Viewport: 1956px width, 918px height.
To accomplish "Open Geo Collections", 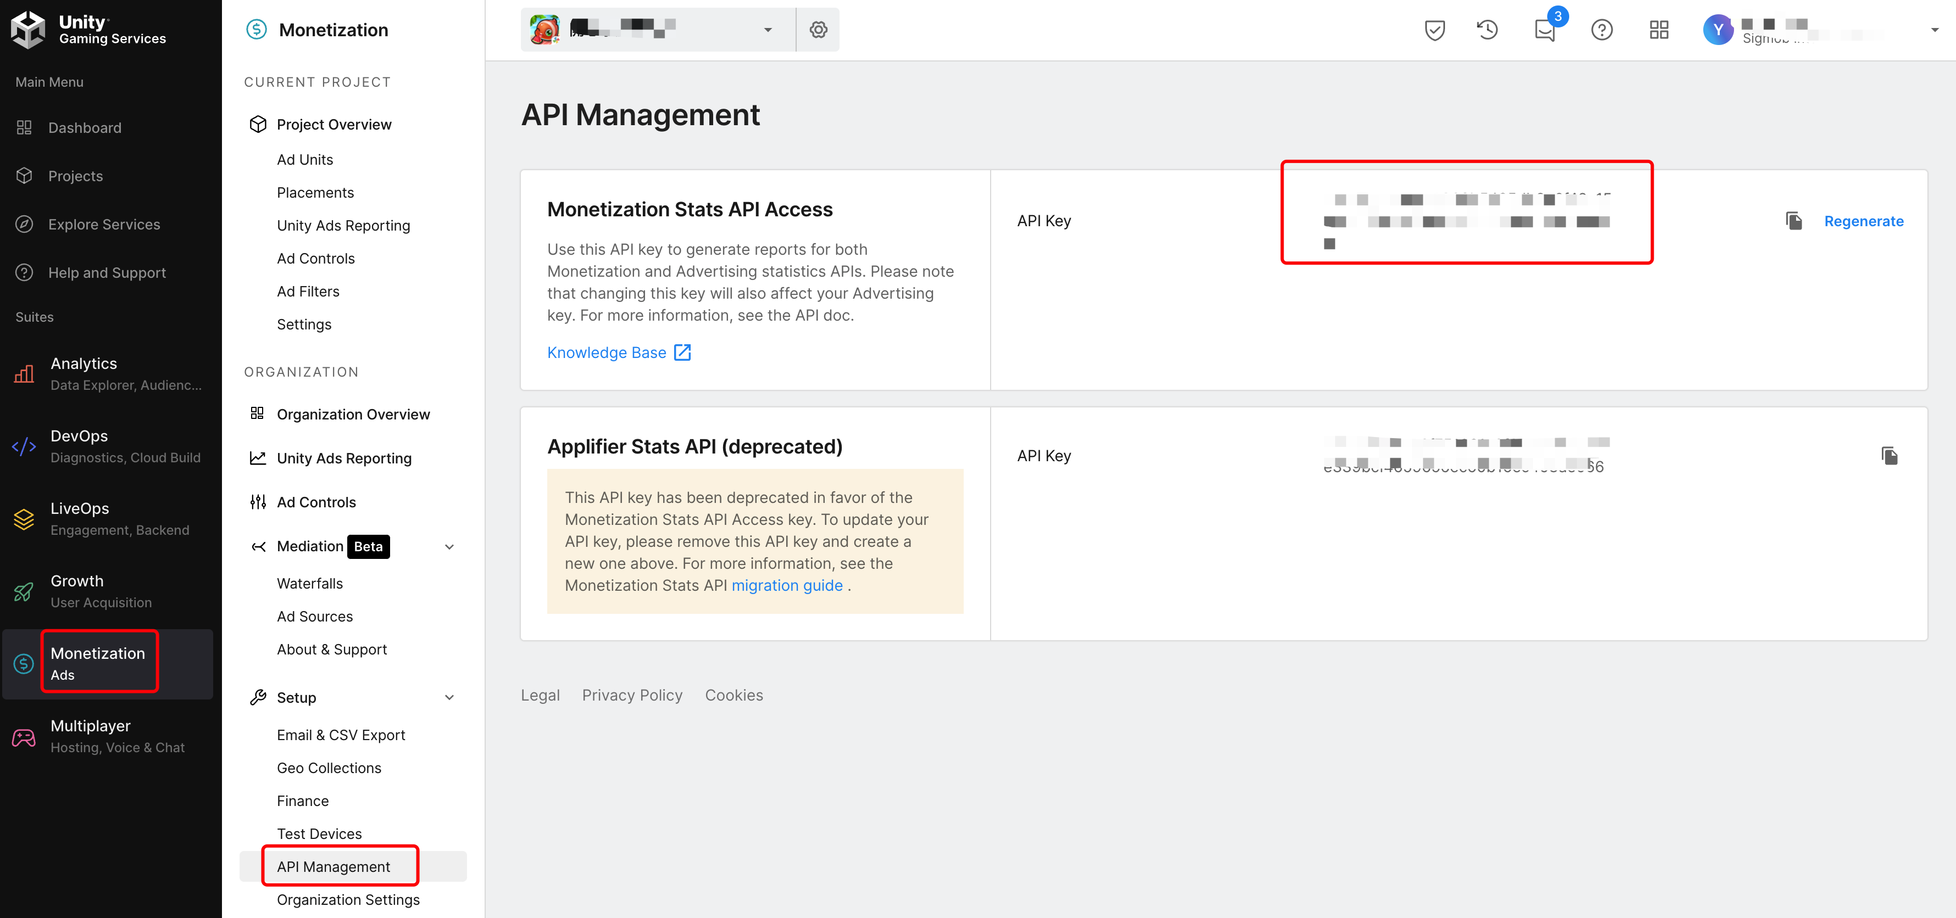I will click(329, 769).
